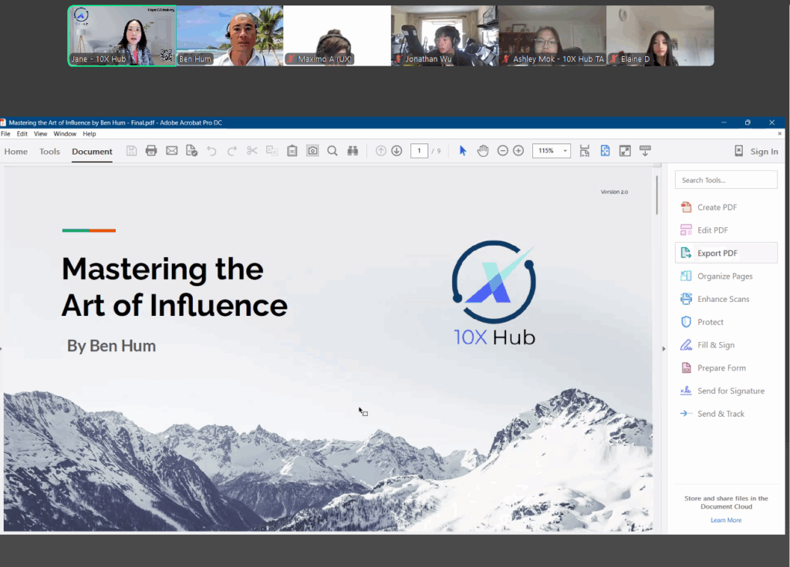Open the Edit PDF tool
The width and height of the screenshot is (790, 567).
726,230
